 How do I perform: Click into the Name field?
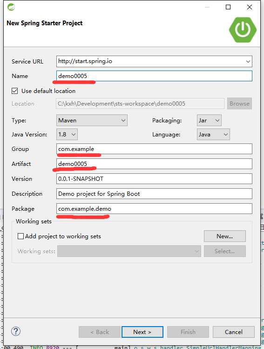154,76
